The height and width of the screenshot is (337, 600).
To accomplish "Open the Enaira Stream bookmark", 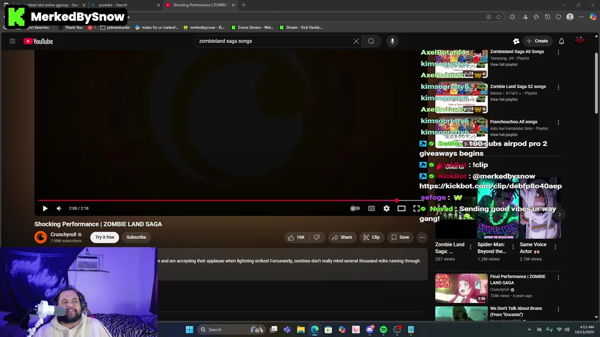I will click(252, 28).
